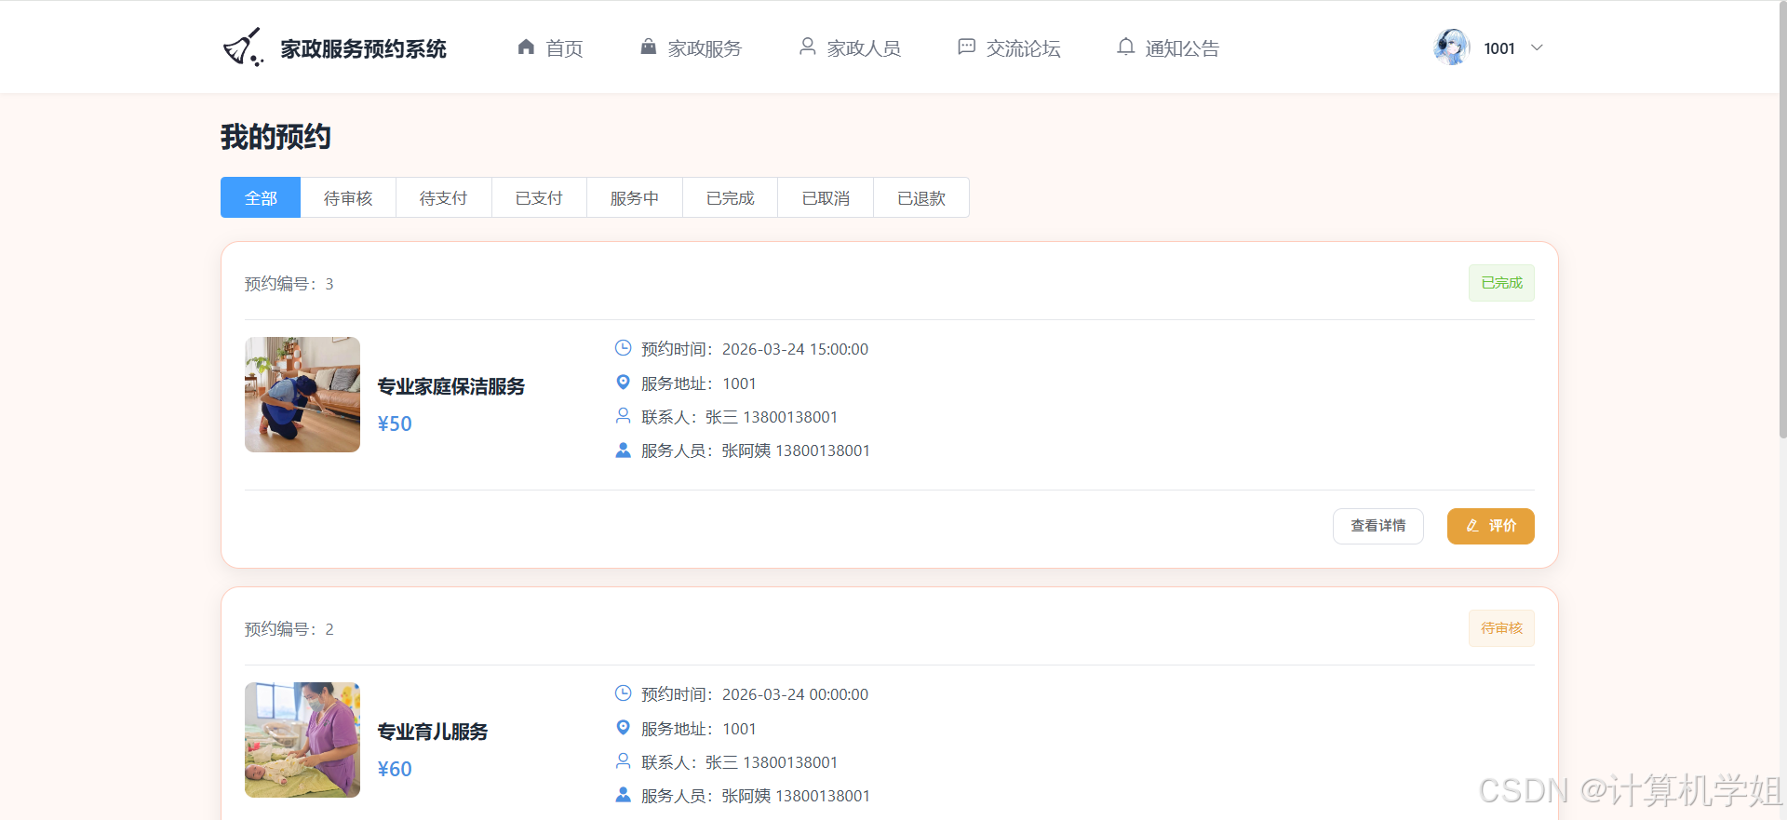Image resolution: width=1787 pixels, height=820 pixels.
Task: Select the 待支付 filter tab
Action: click(x=444, y=197)
